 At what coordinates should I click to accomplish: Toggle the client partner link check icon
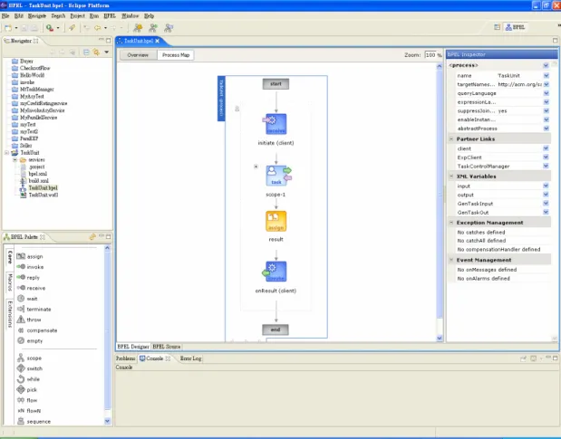click(x=546, y=148)
